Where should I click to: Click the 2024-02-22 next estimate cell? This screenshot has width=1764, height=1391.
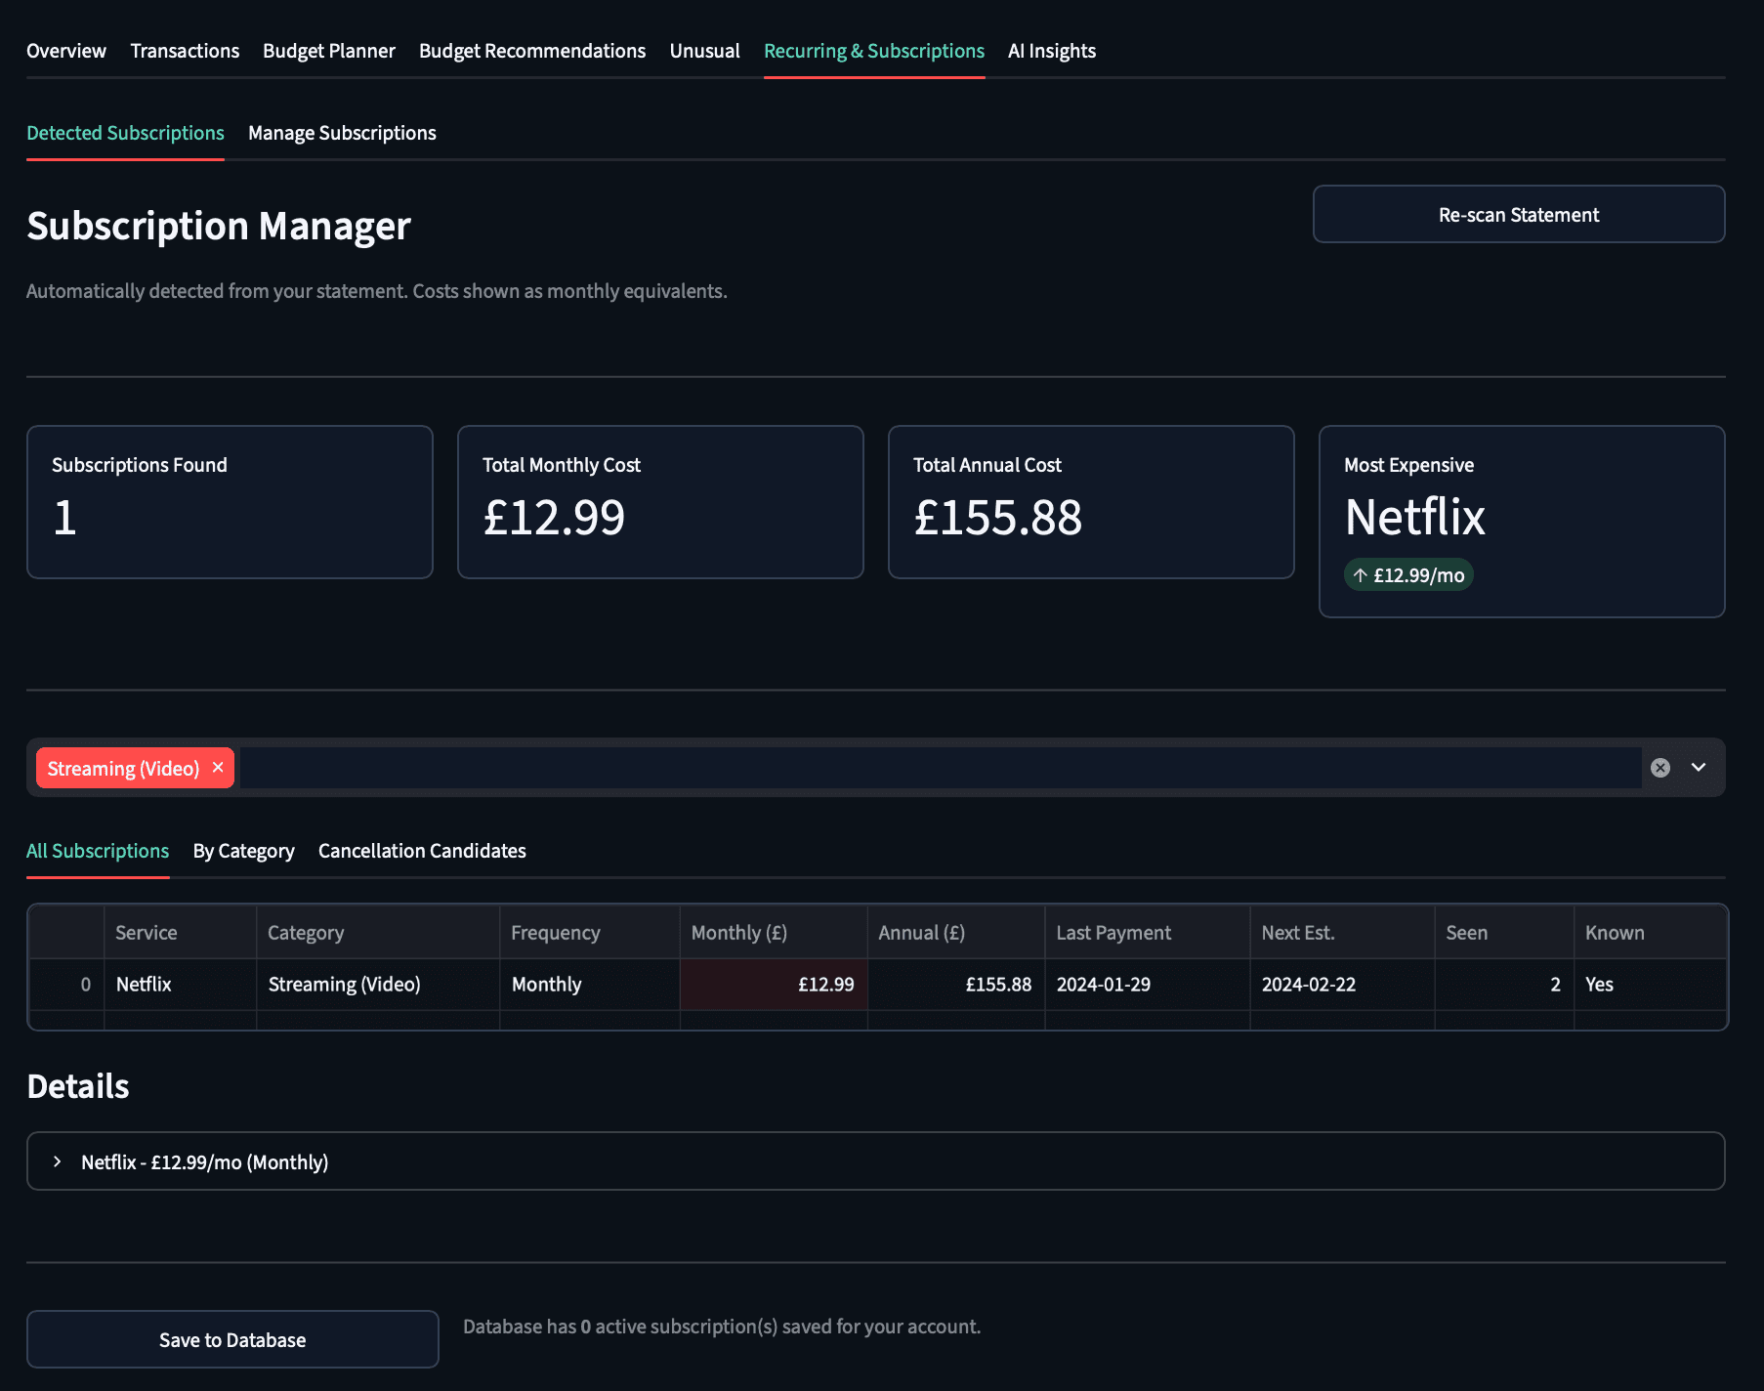point(1342,985)
